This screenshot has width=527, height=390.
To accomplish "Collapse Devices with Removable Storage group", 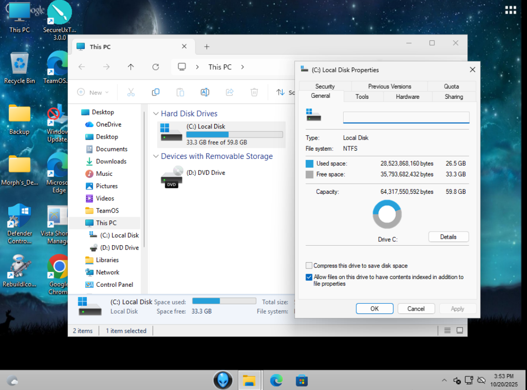I will click(x=156, y=156).
